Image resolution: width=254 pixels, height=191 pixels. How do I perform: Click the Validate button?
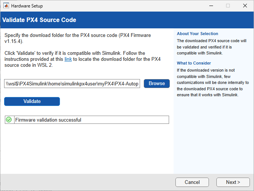[x=32, y=101]
